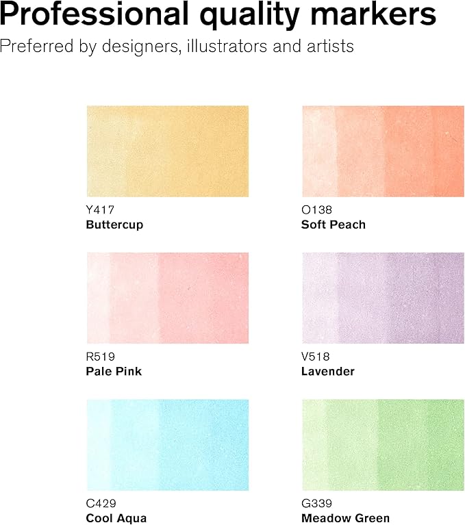Click the Cool Aqua name label
This screenshot has height=525, width=465.
[116, 518]
